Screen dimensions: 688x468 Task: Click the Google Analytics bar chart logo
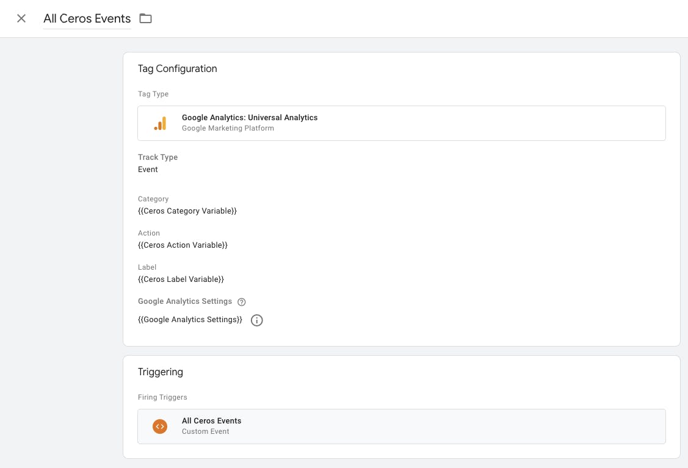160,123
